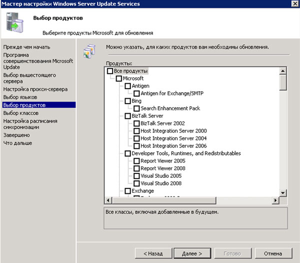Select 'Report Viewer 2005' tree label
Image resolution: width=300 pixels, height=263 pixels.
163,161
